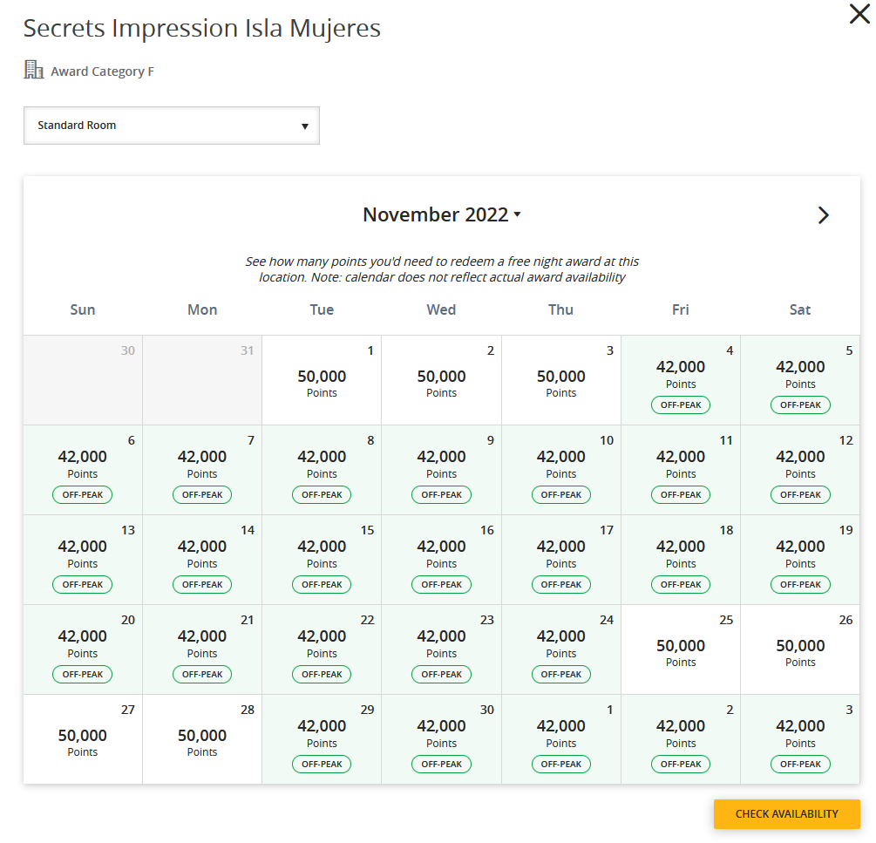Choose Friday November 4 off-peak date
This screenshot has width=876, height=843.
coord(681,380)
